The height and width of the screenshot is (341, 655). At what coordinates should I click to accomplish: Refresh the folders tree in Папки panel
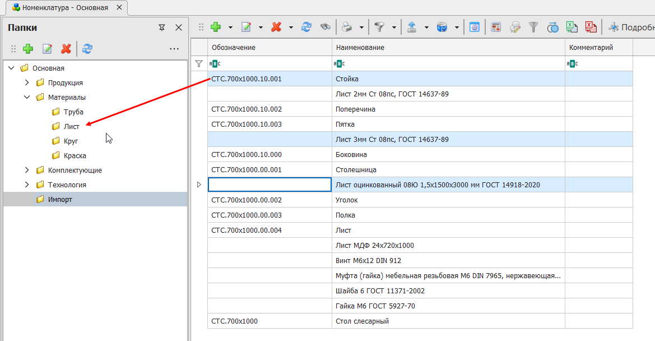click(87, 49)
